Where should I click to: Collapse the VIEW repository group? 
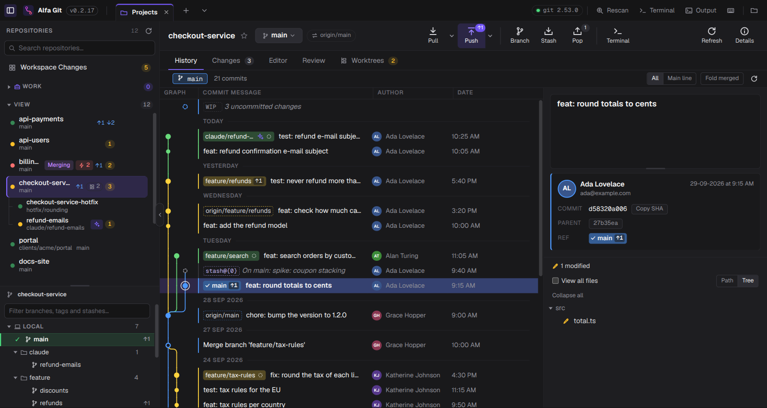(x=9, y=105)
